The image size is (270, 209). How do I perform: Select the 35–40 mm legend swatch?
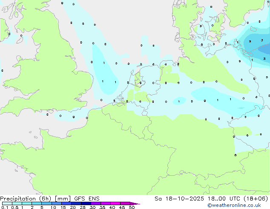coord(106,203)
